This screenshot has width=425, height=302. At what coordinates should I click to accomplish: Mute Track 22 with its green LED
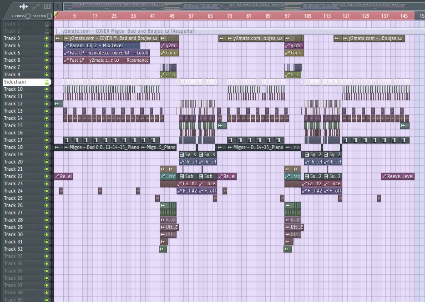point(46,177)
